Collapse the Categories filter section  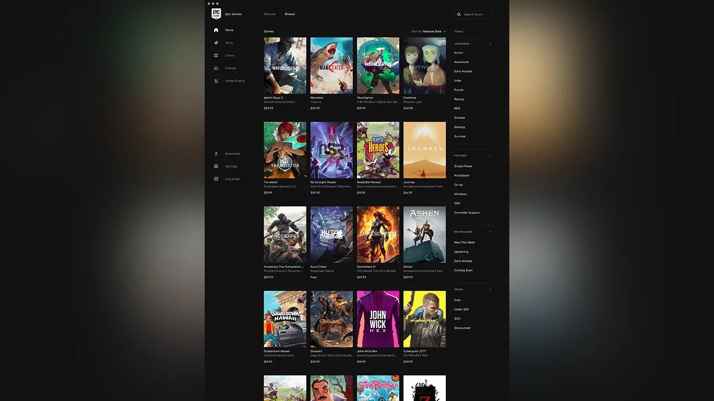490,44
